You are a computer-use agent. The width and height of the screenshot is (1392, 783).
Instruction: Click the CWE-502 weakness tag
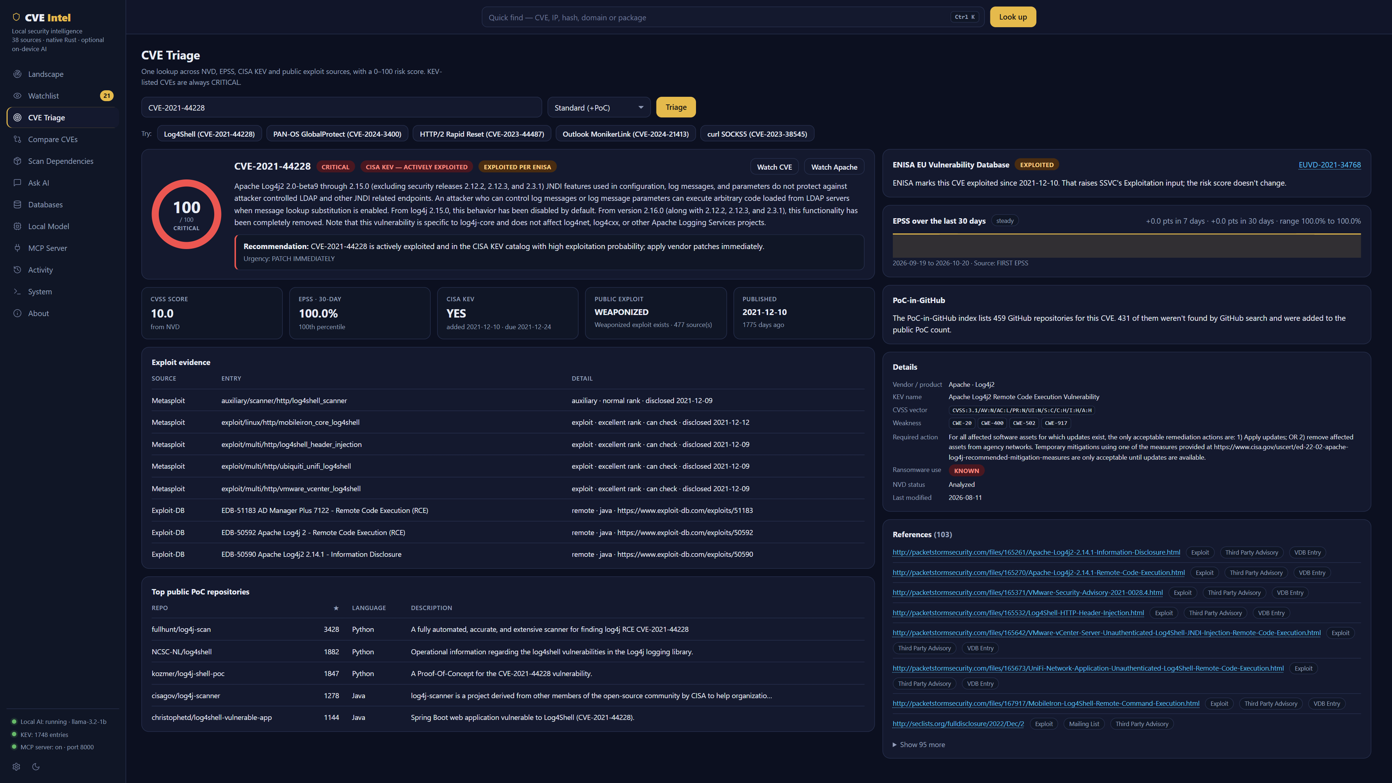pos(1023,423)
